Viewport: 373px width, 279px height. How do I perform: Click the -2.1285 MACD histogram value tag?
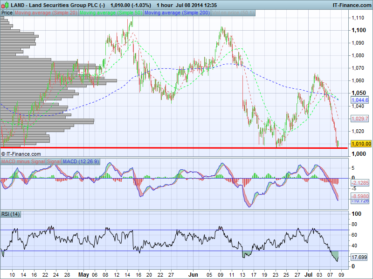(x=361, y=183)
